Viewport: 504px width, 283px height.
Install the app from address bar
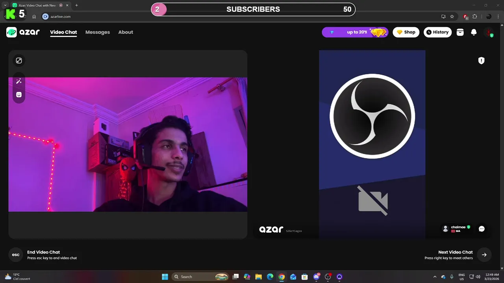443,17
